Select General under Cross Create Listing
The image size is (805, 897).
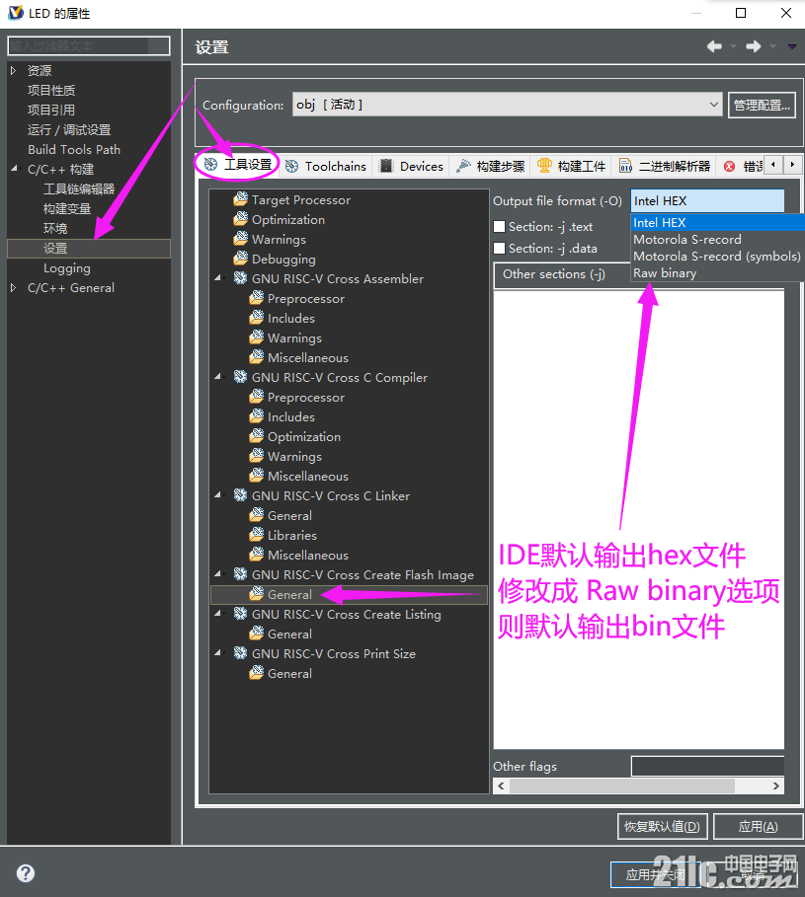point(289,634)
